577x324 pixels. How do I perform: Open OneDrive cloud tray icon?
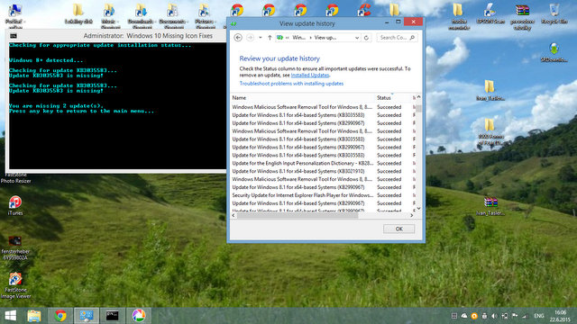point(464,316)
